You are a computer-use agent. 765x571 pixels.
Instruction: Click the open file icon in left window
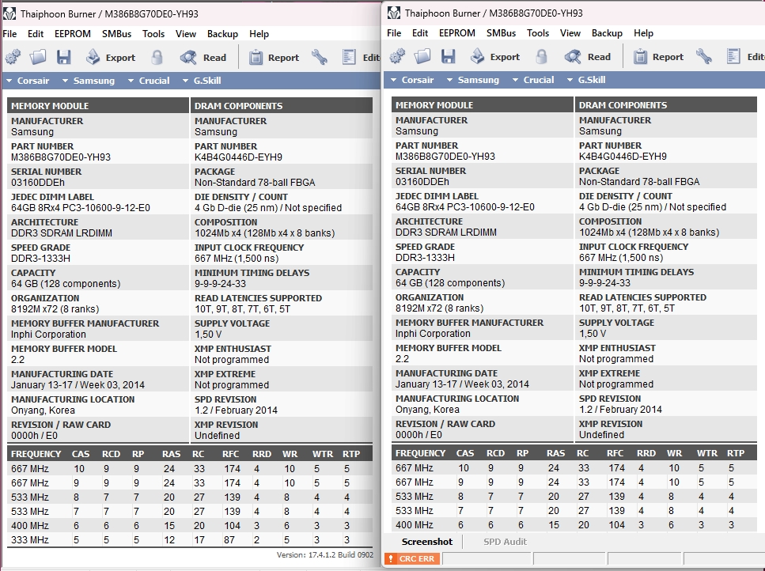(38, 57)
